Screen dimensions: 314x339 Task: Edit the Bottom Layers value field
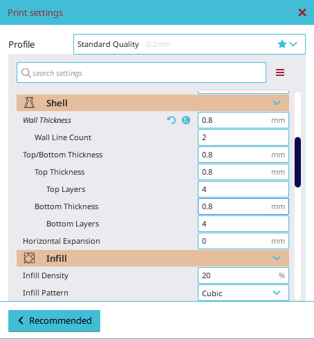click(243, 224)
